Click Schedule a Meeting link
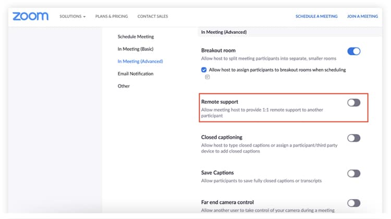Screen dimensions: 391x219 click(316, 16)
